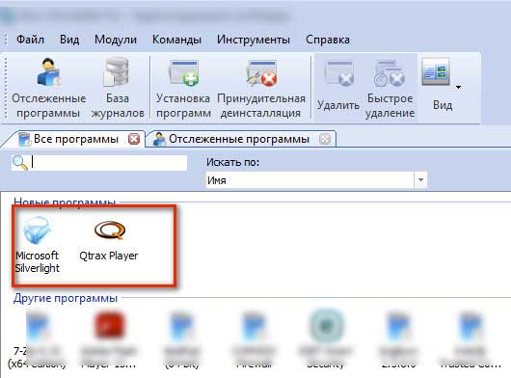Select the 7-Zip (x64 edition) program

click(x=37, y=338)
